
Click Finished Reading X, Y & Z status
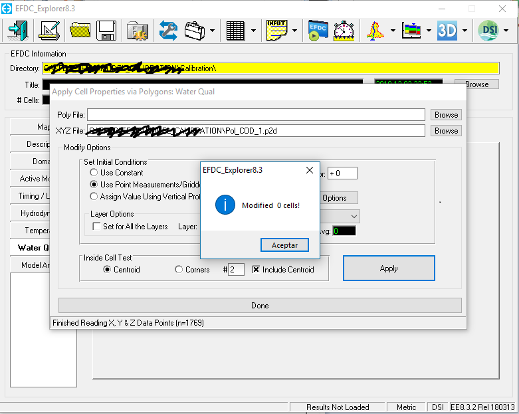tap(128, 323)
